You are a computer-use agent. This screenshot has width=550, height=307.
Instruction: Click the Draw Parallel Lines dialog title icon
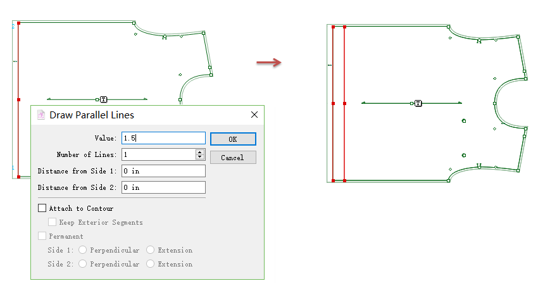tap(41, 115)
